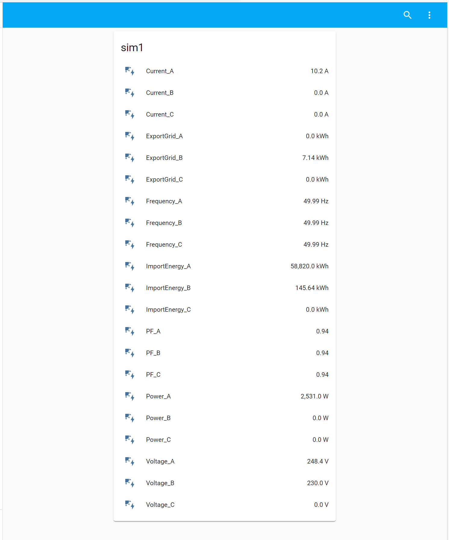
Task: Click the sim1 card title
Action: click(132, 48)
